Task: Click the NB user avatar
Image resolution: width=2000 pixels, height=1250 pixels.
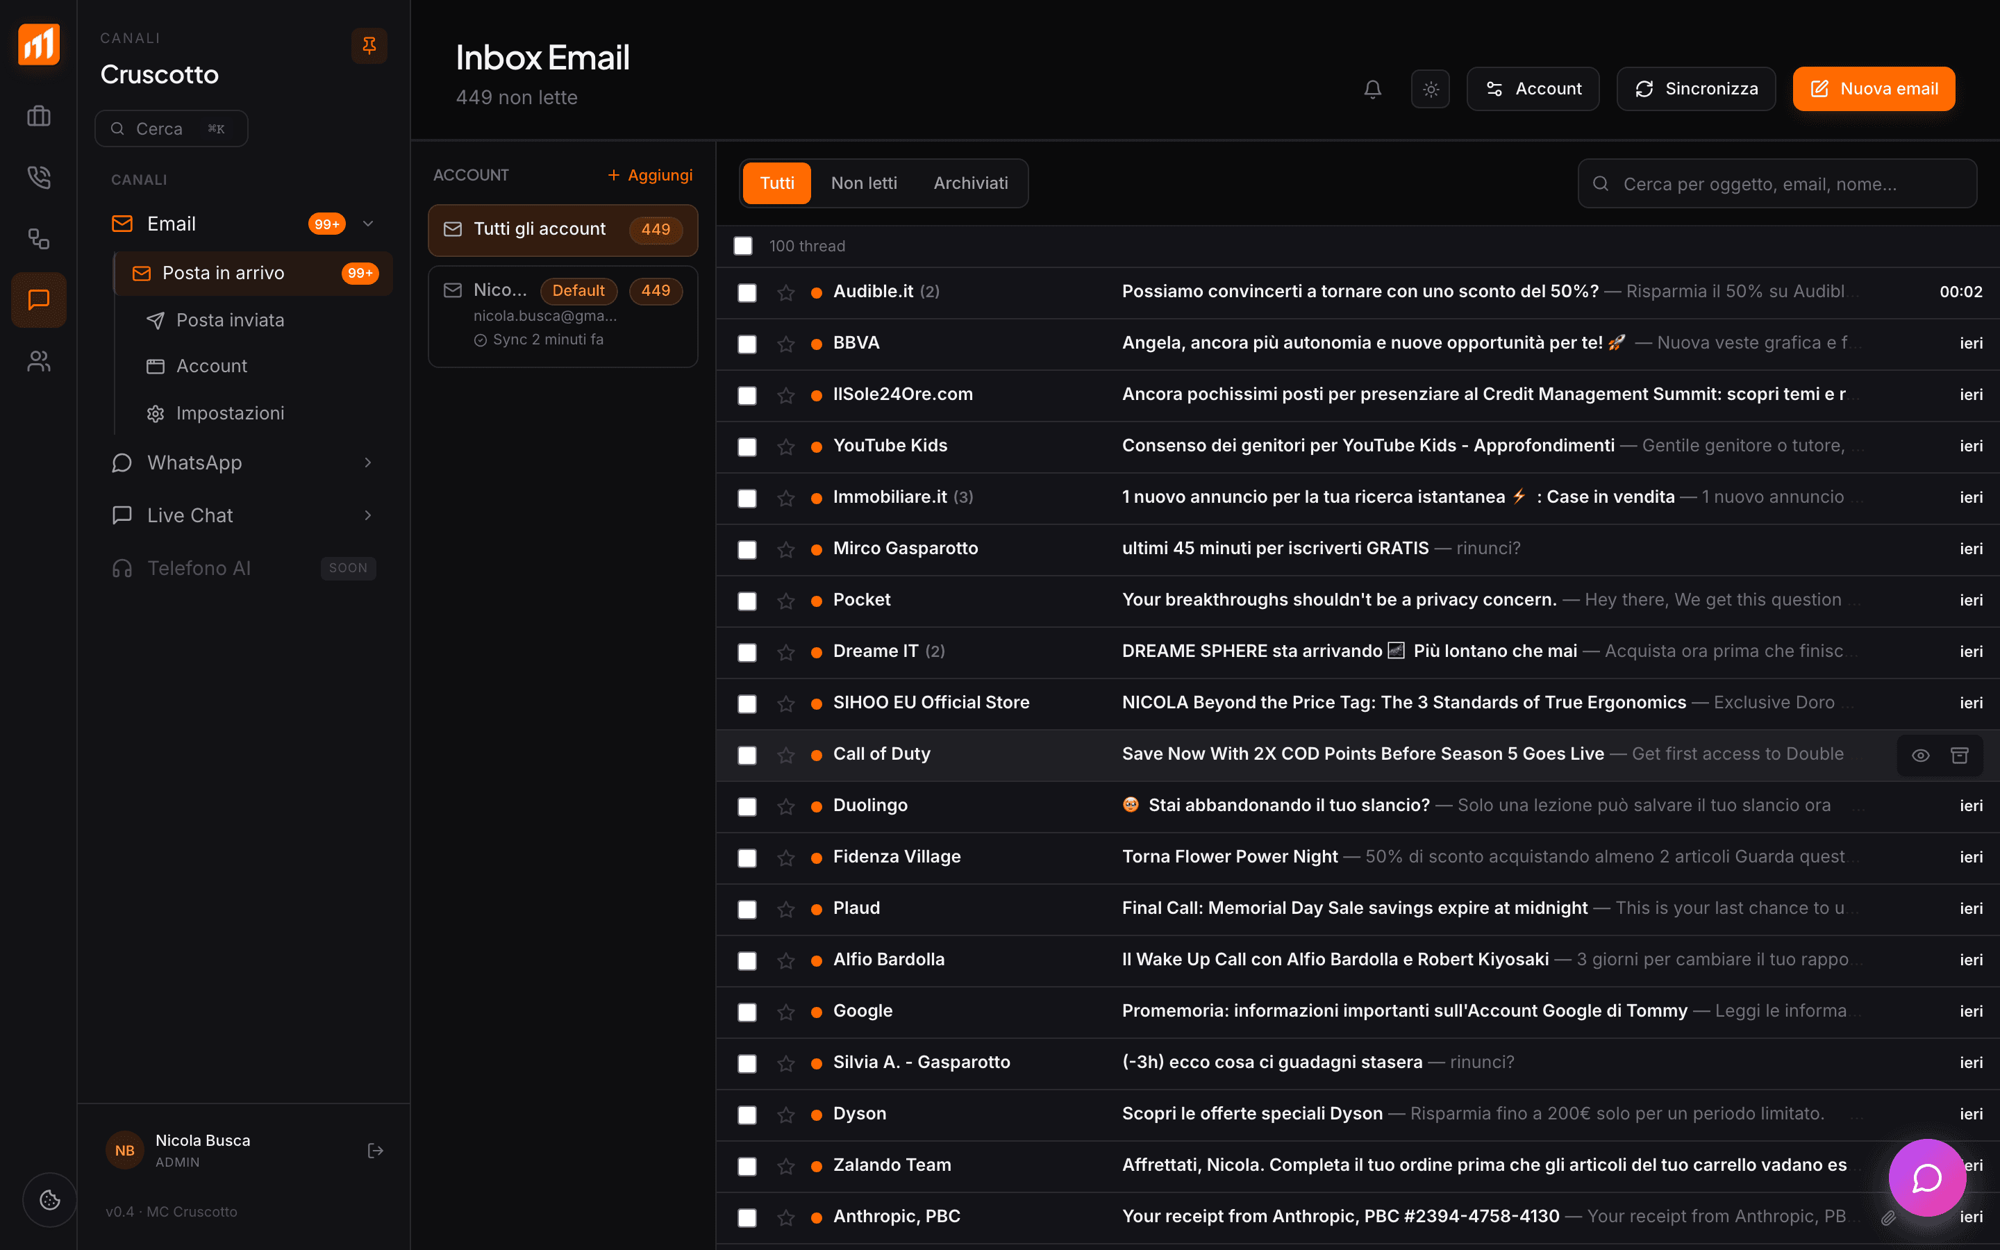Action: (125, 1150)
